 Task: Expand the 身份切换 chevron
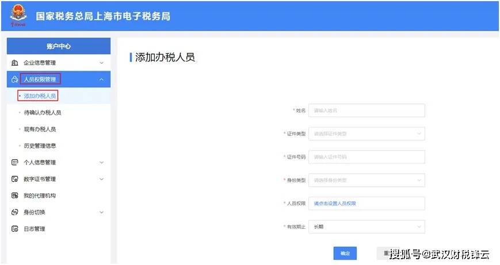[101, 212]
